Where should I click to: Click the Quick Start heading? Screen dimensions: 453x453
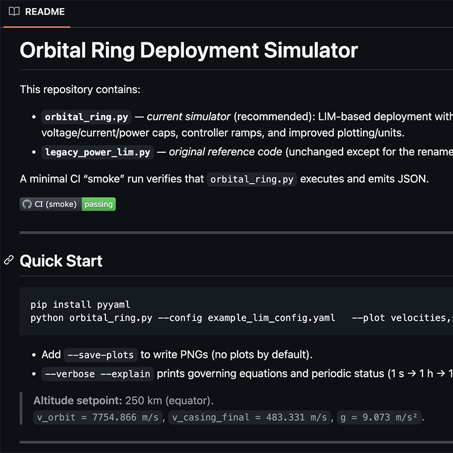tap(61, 261)
